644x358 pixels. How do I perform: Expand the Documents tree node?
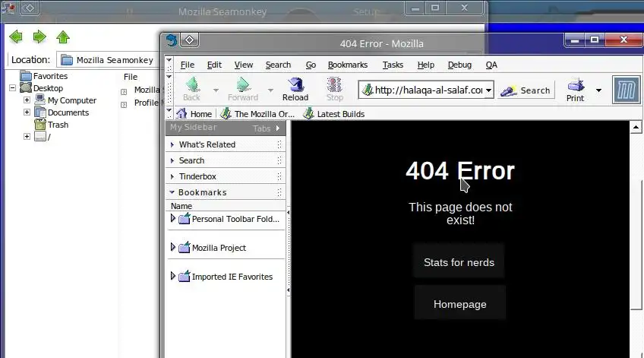27,112
